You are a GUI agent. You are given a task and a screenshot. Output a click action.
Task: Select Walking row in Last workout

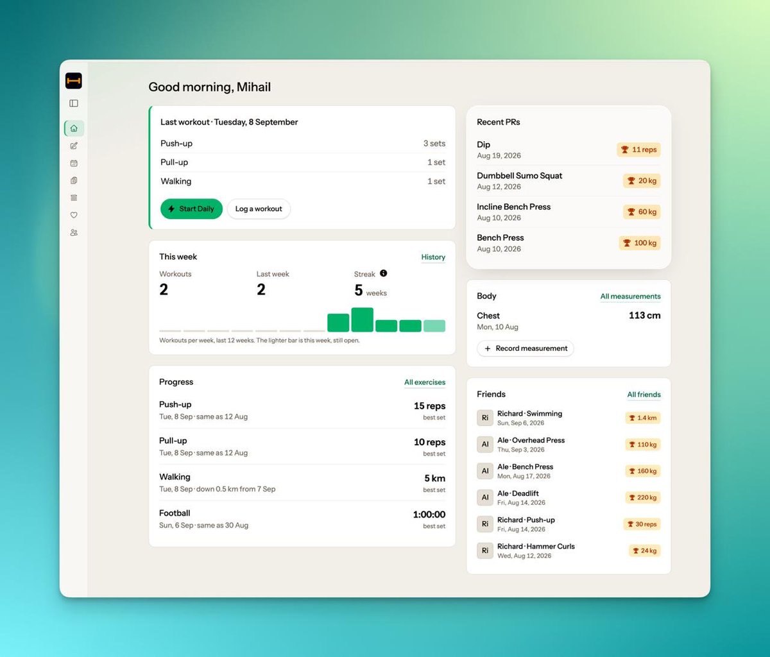point(303,182)
